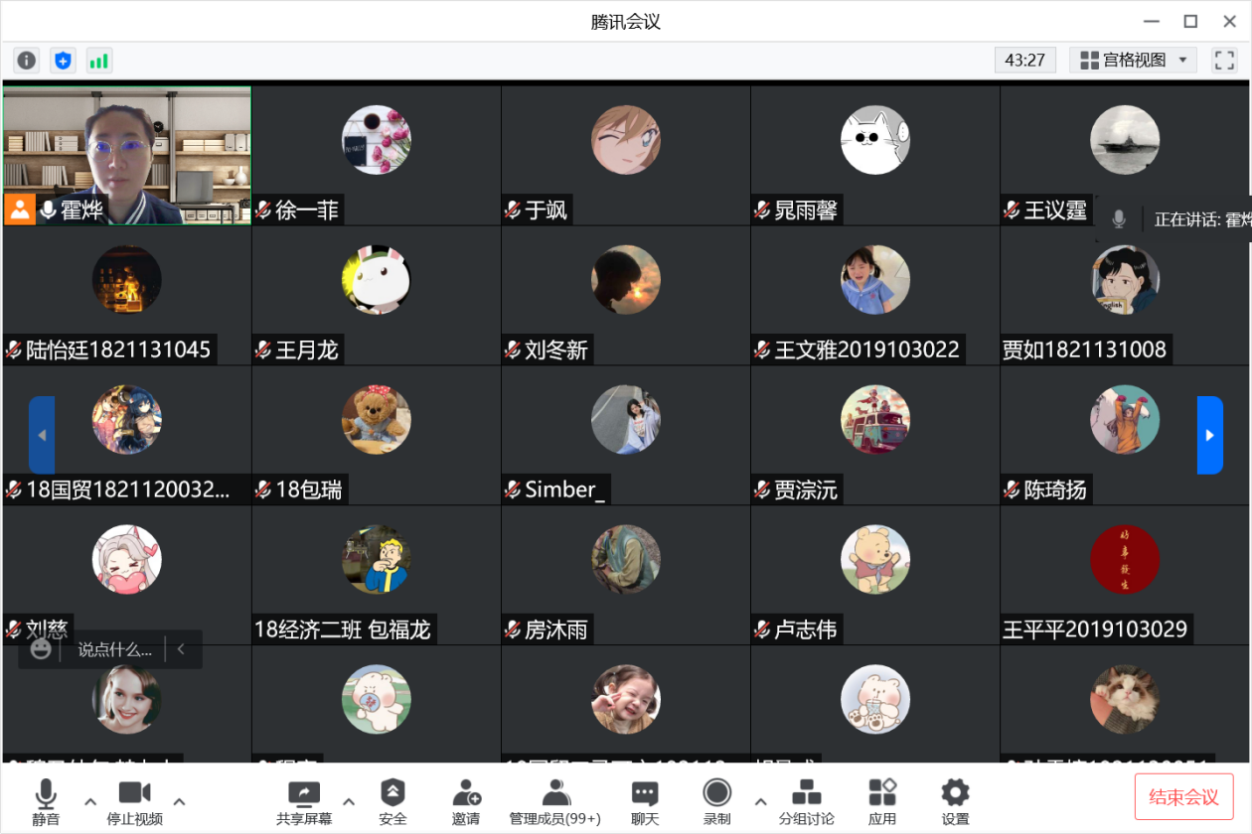Check the green network signal icon
This screenshot has height=834, width=1252.
point(98,61)
